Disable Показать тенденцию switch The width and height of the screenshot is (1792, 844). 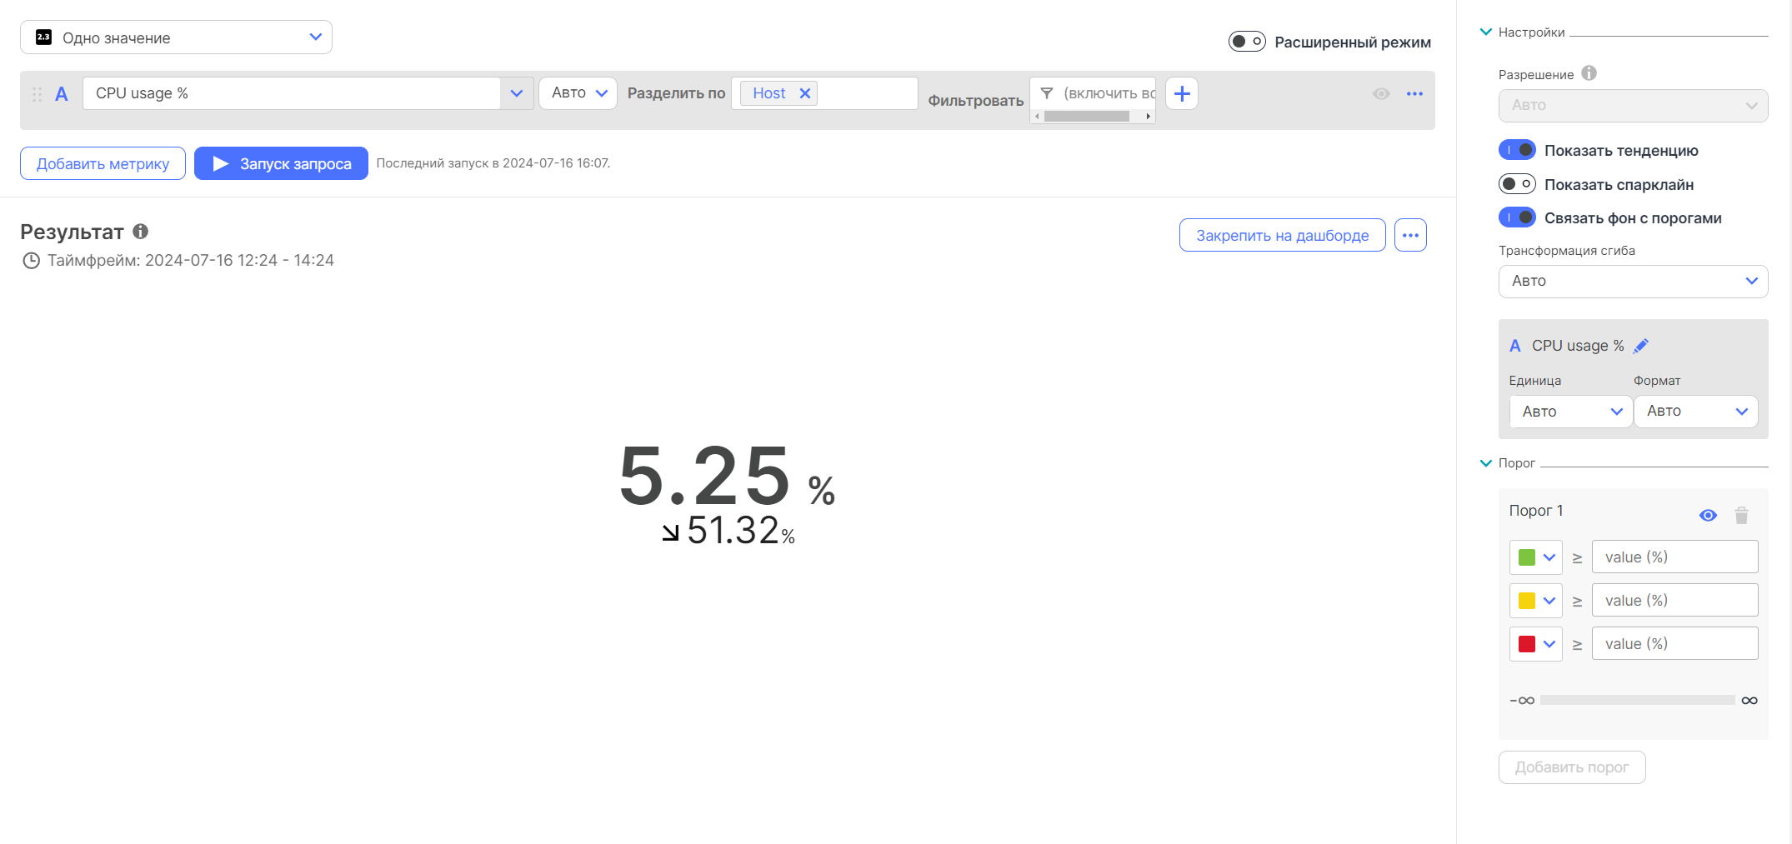[1517, 150]
